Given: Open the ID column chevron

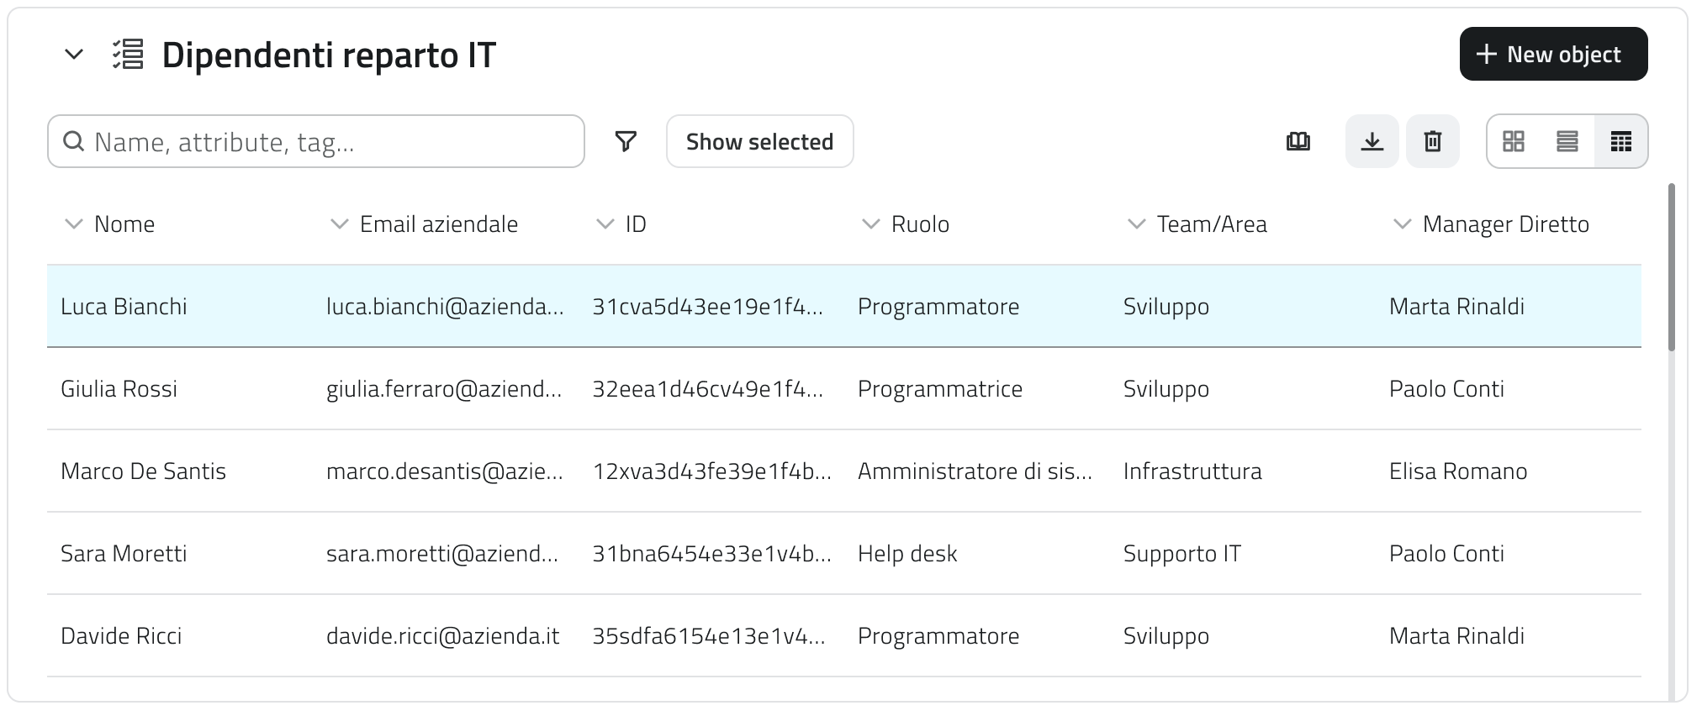Looking at the screenshot, I should click(x=605, y=224).
